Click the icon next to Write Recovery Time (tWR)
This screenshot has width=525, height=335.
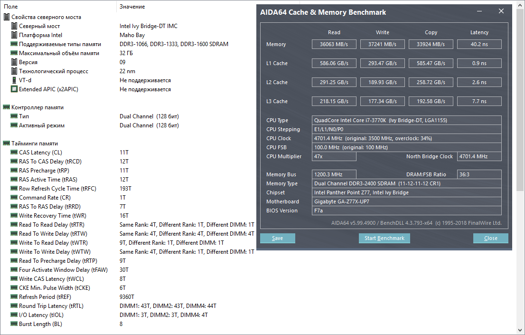[x=14, y=216]
